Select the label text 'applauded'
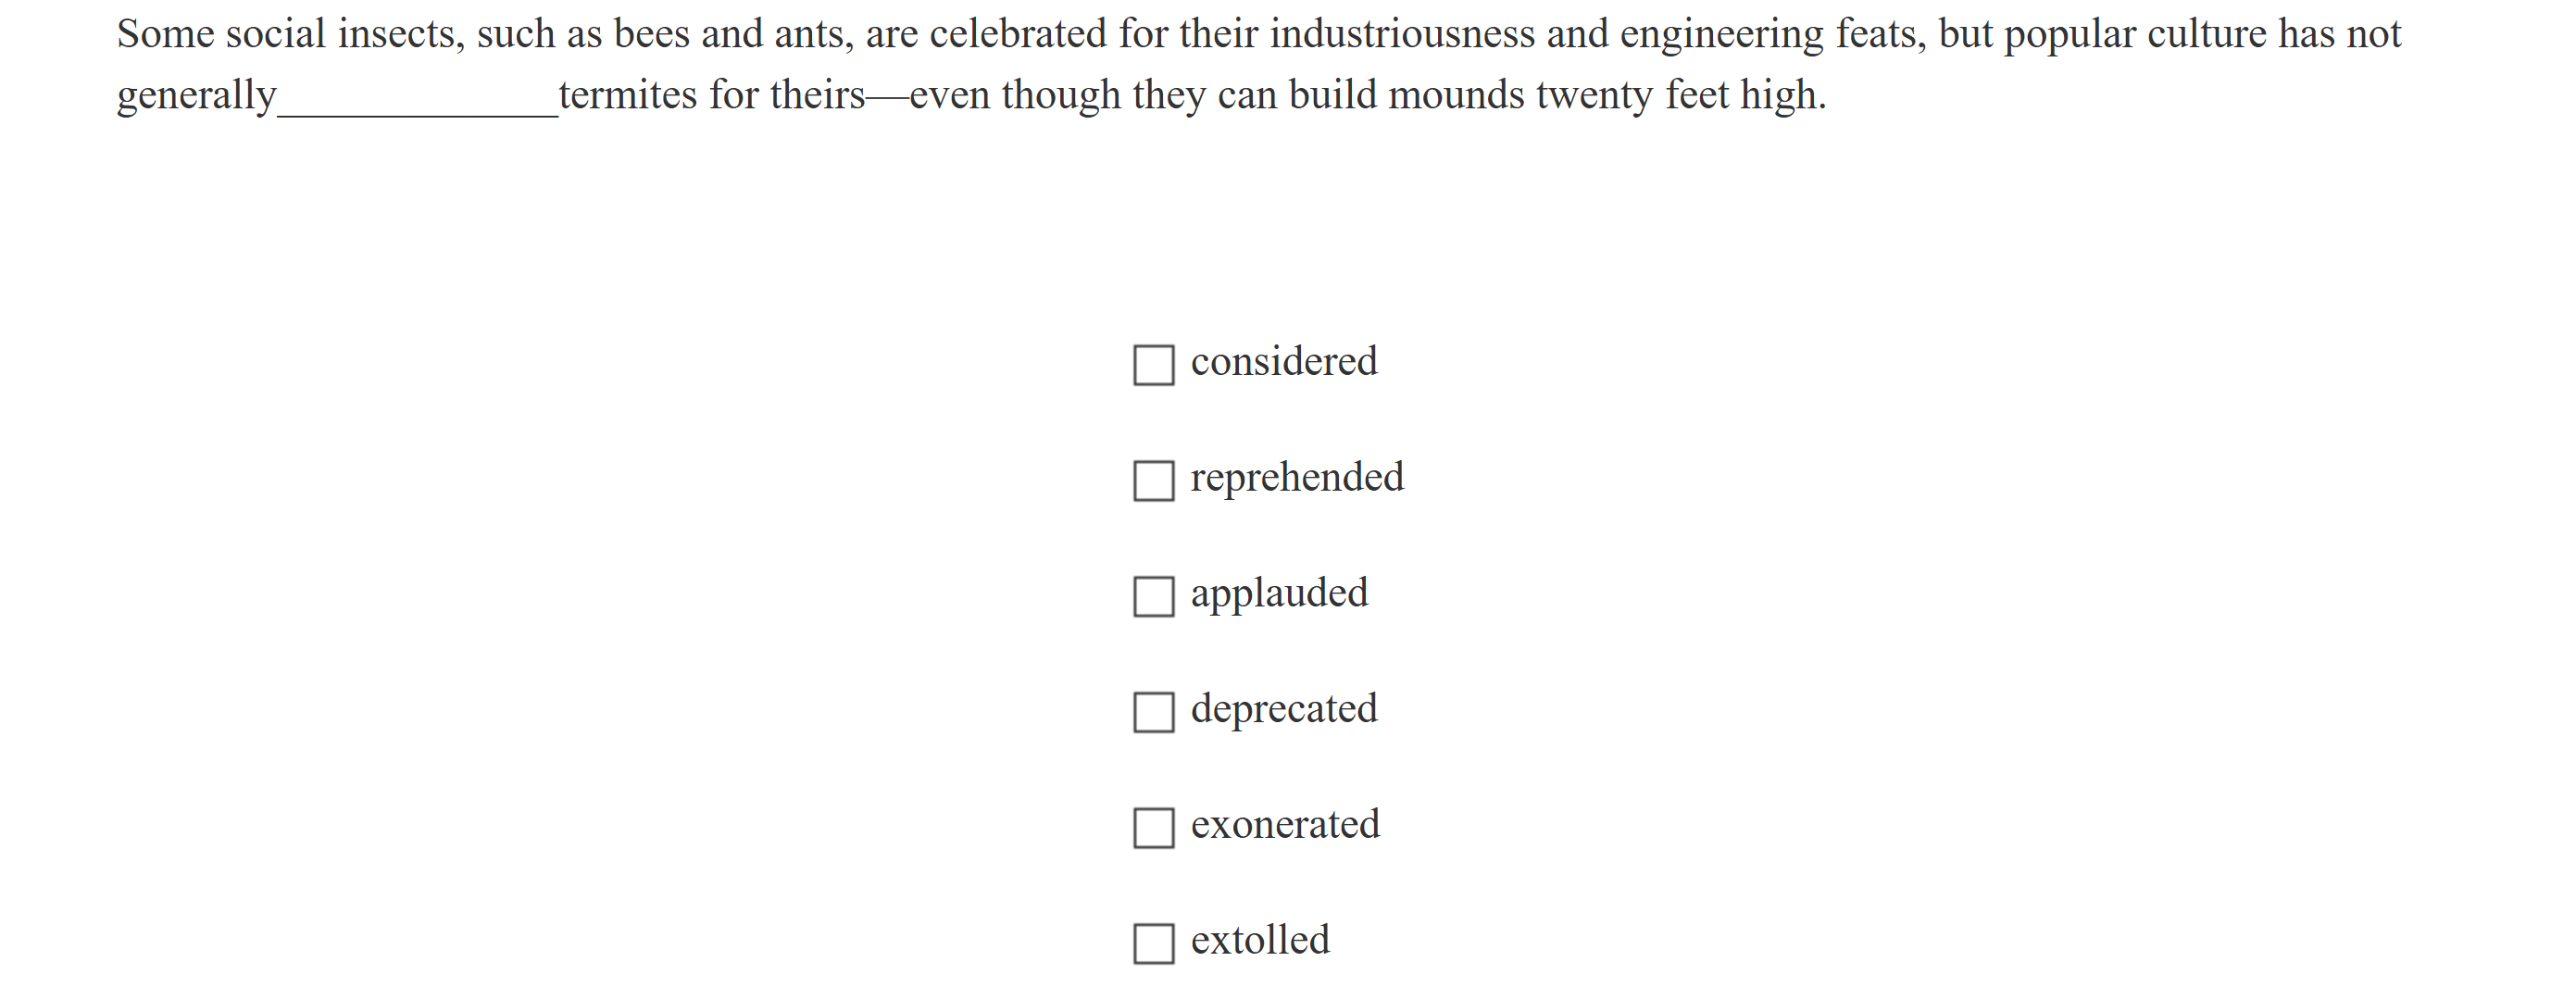Viewport: 2576px width, 999px height. point(1279,593)
